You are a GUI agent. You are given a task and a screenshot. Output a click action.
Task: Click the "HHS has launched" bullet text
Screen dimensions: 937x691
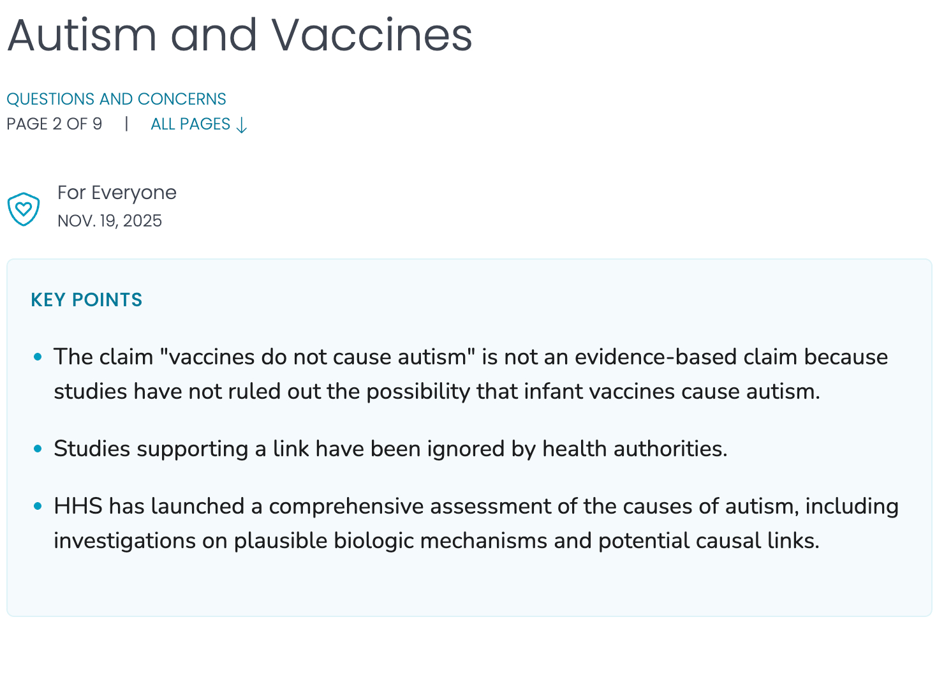coord(475,507)
